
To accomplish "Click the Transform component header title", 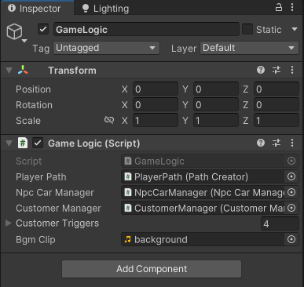I will [x=72, y=71].
